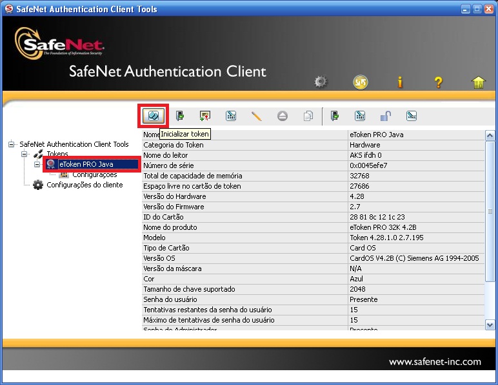Click the copy to clipboard documents icon
The image size is (498, 385).
pos(308,116)
